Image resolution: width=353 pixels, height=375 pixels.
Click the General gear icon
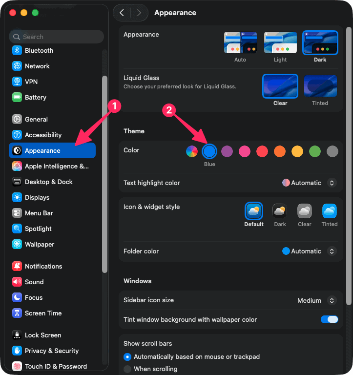click(x=17, y=119)
